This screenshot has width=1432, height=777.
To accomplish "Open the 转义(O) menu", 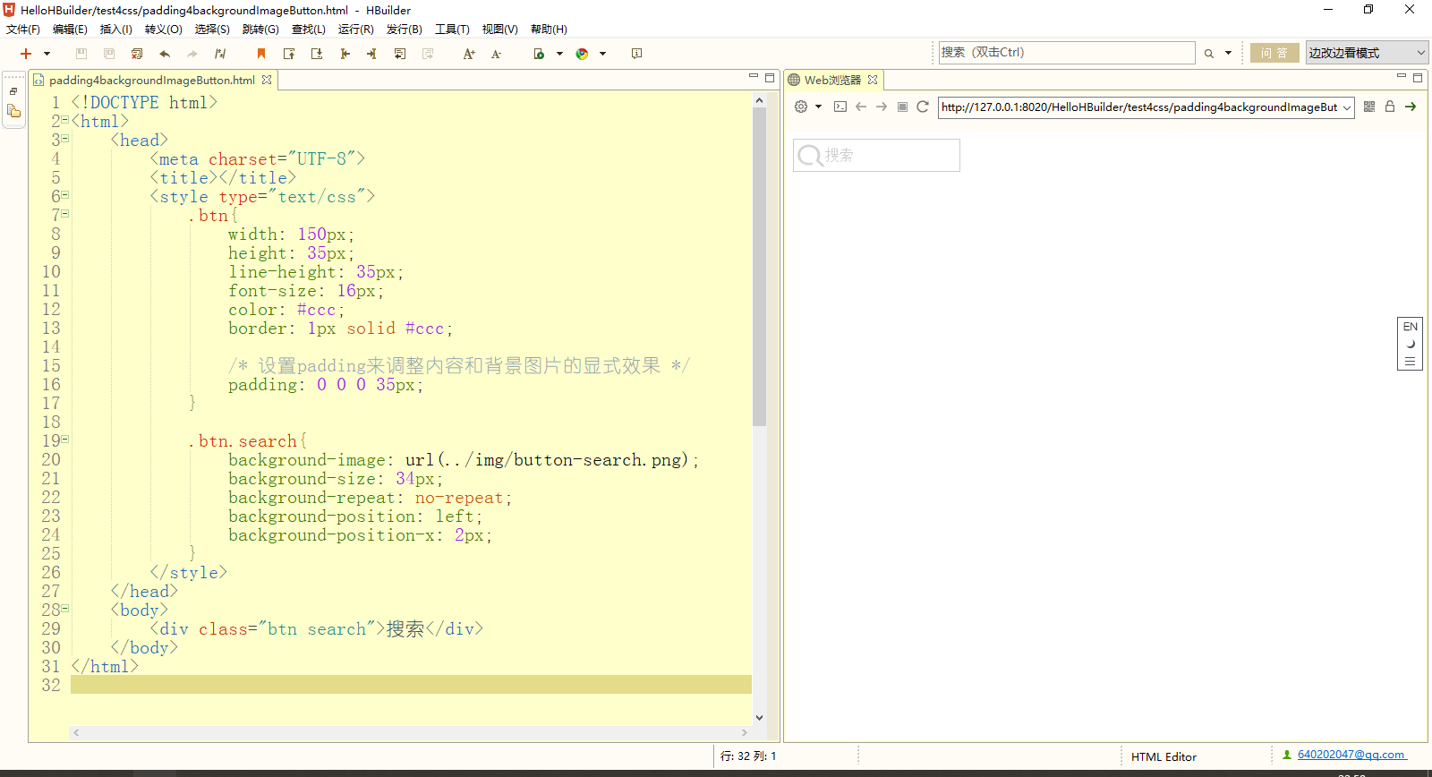I will click(163, 30).
